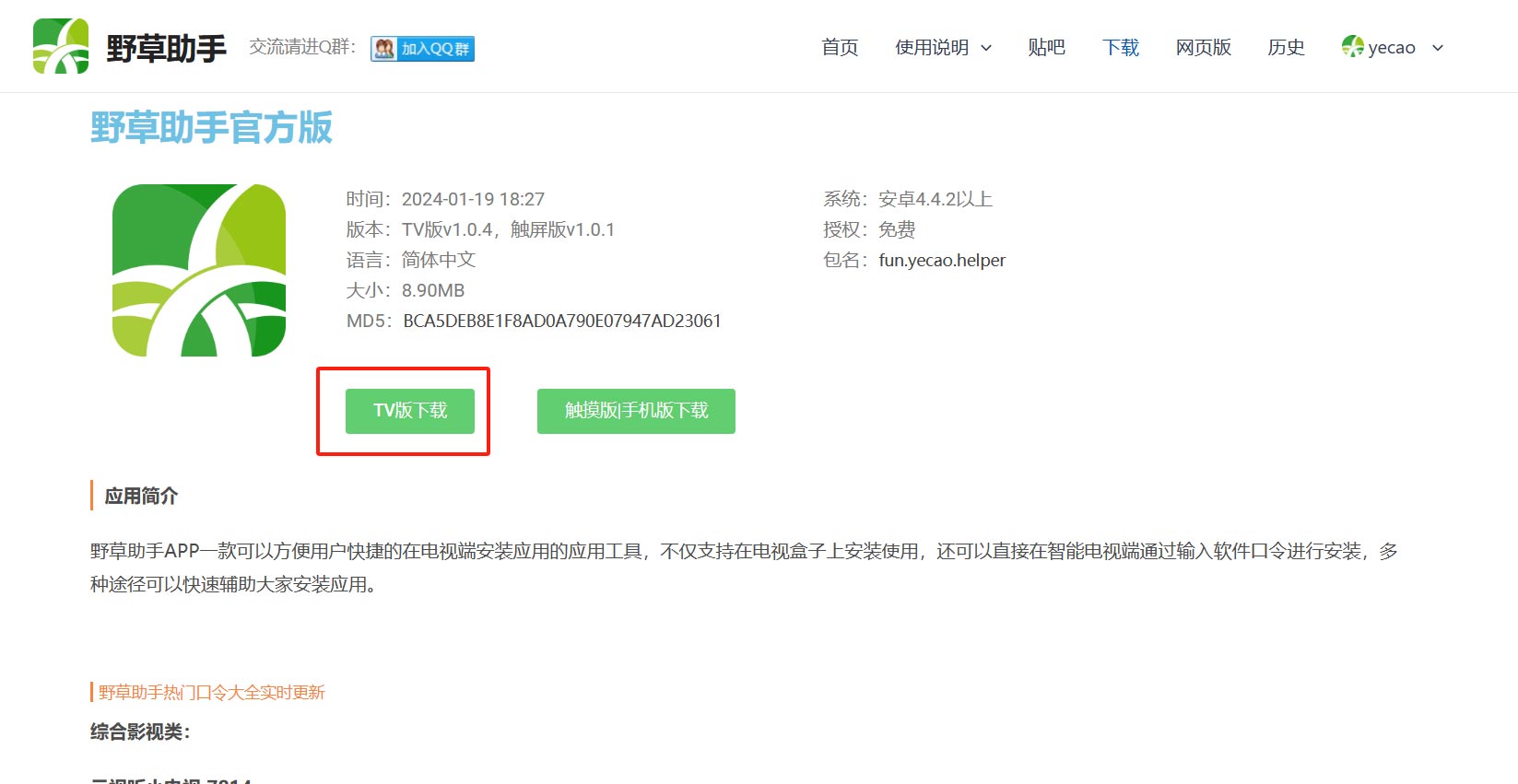Click the TV版下载 button
Viewport: 1518px width, 784px height.
[x=410, y=411]
